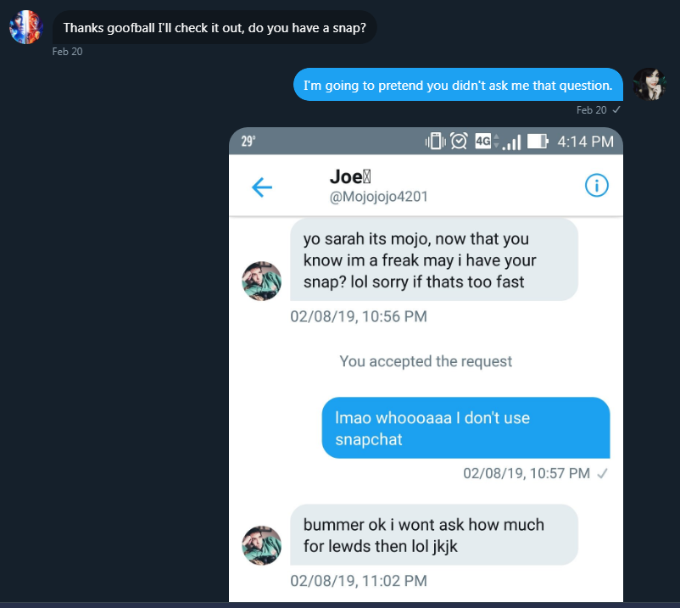Select the 'I'm going to pretend' reply bubble
Image resolution: width=680 pixels, height=608 pixels.
pos(458,85)
